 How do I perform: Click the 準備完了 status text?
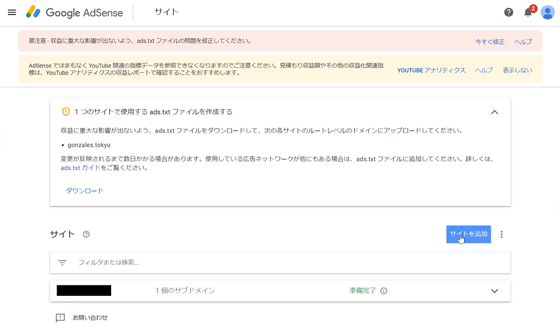point(363,290)
